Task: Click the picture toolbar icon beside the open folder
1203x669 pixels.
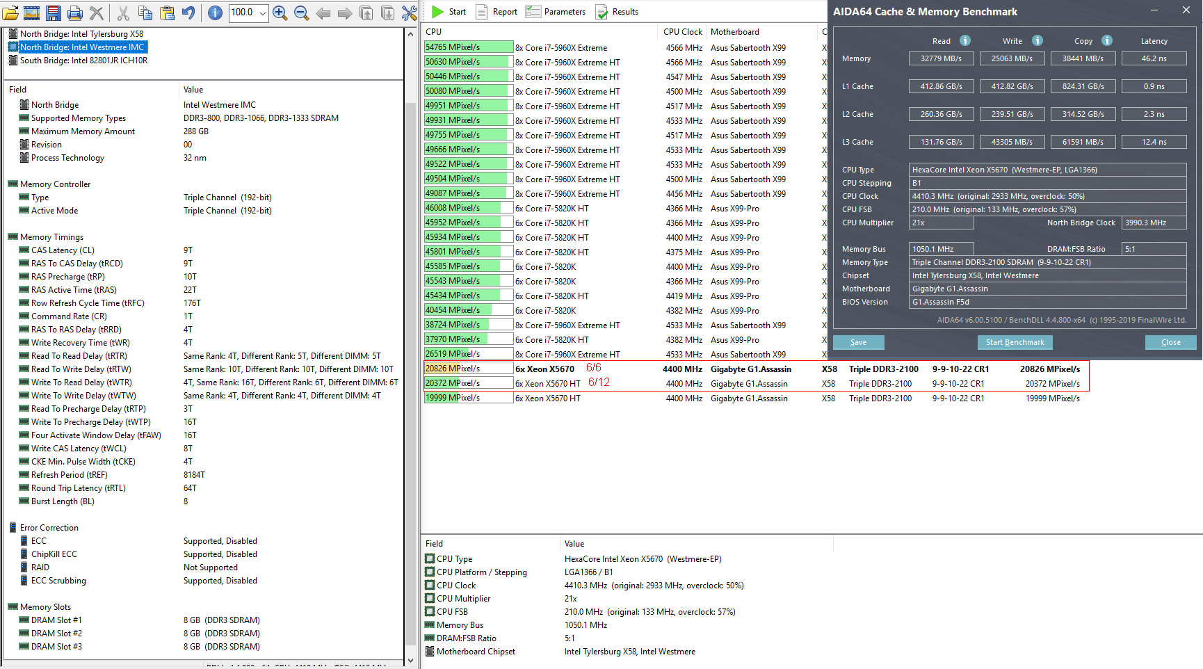Action: coord(31,13)
